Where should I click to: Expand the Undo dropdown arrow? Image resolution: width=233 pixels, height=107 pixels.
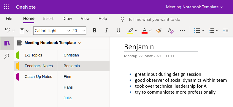point(14,31)
